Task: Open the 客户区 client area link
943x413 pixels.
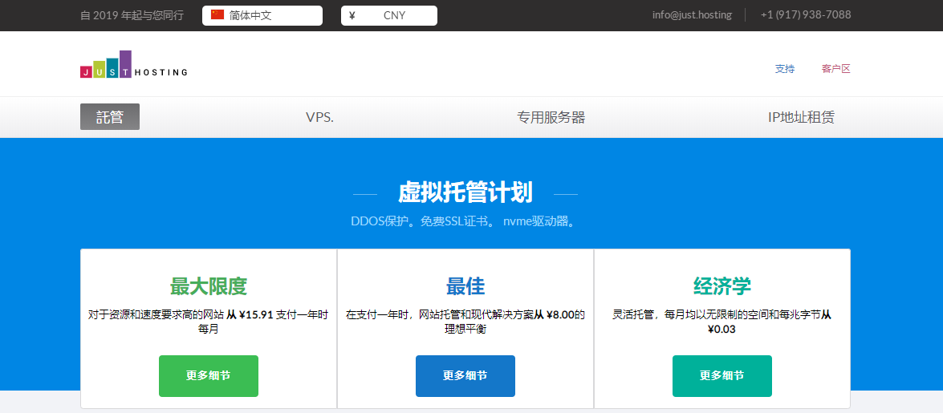Action: point(835,69)
